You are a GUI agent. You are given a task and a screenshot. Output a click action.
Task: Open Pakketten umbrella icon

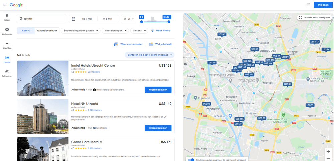coord(7,71)
